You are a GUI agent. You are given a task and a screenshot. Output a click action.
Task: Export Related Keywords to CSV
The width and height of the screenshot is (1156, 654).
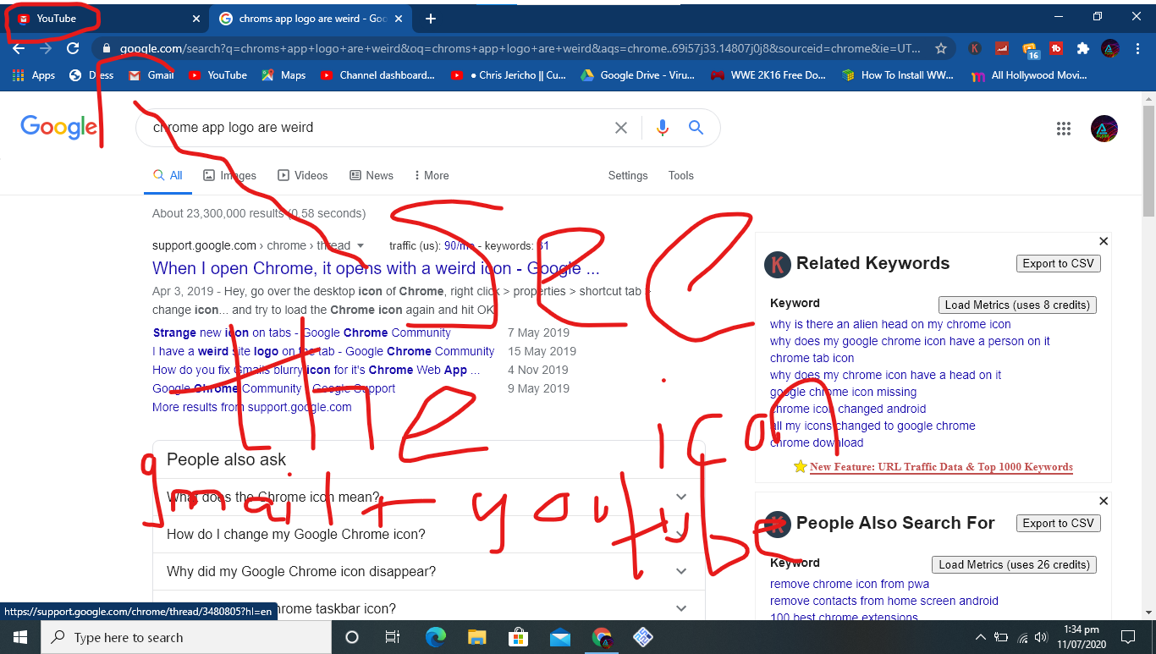coord(1059,263)
